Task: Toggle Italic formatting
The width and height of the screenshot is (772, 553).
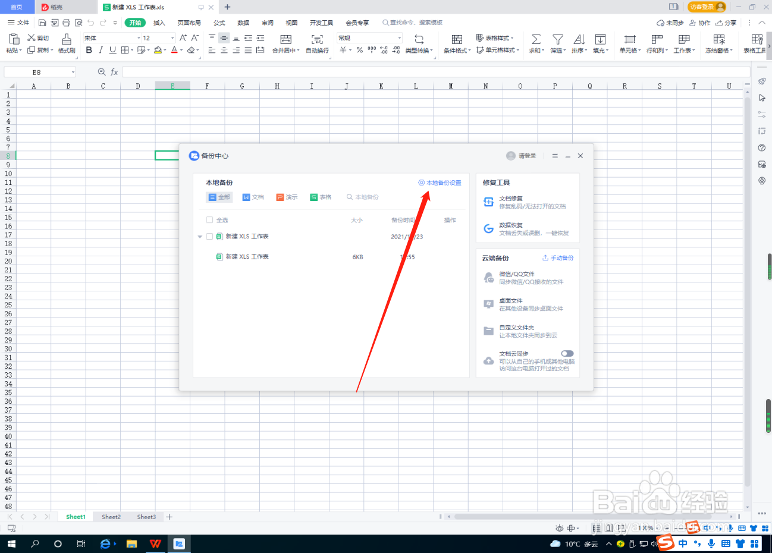Action: click(x=101, y=51)
